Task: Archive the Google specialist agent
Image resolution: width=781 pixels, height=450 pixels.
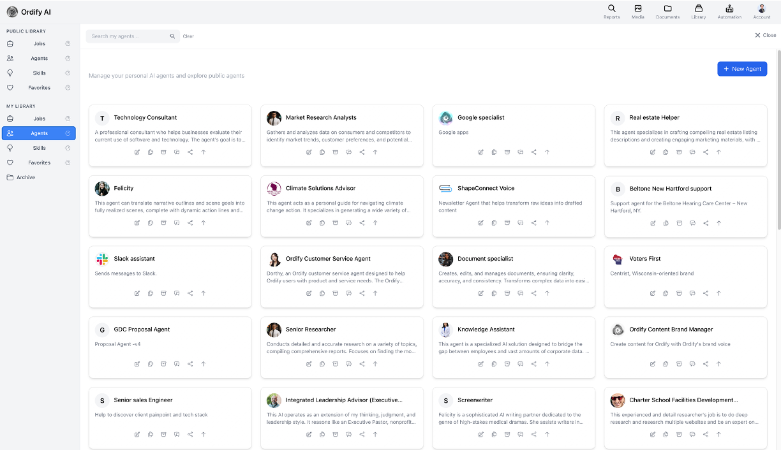Action: coord(507,152)
